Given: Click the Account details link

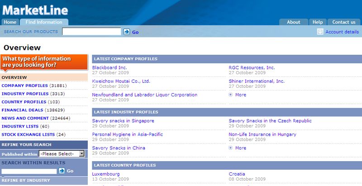Looking at the screenshot, I should [342, 32].
